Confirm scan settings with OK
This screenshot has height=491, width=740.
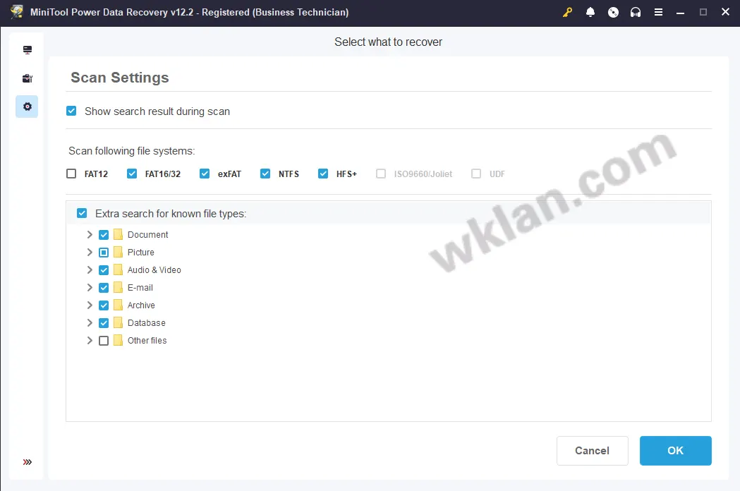tap(675, 450)
